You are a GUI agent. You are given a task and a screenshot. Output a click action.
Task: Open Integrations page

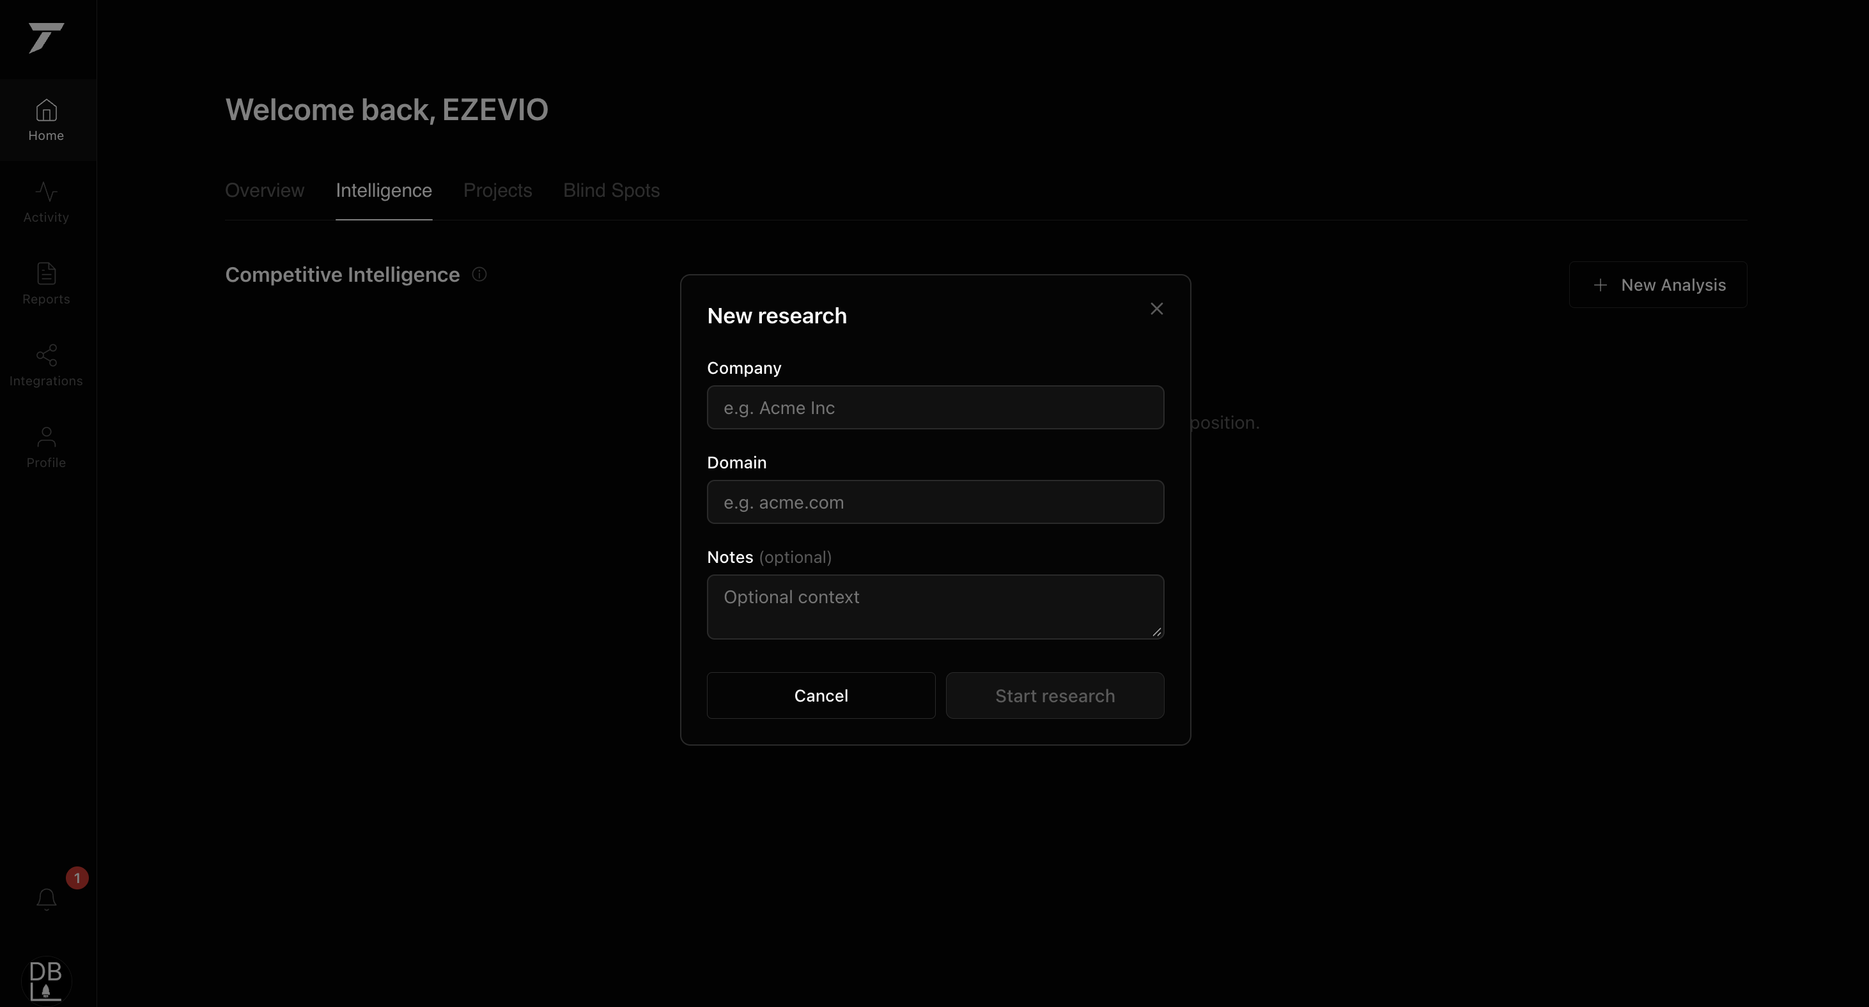(x=47, y=365)
